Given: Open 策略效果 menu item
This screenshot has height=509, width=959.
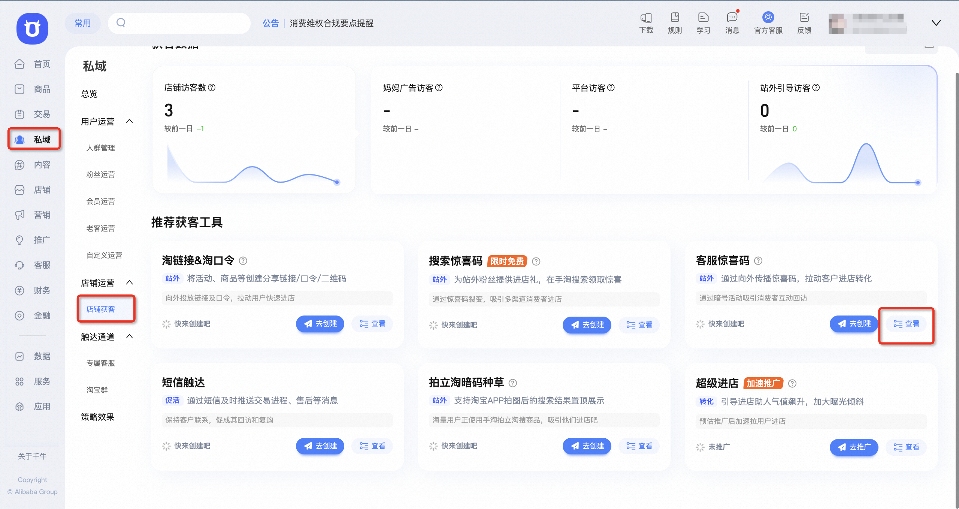Looking at the screenshot, I should 97,417.
